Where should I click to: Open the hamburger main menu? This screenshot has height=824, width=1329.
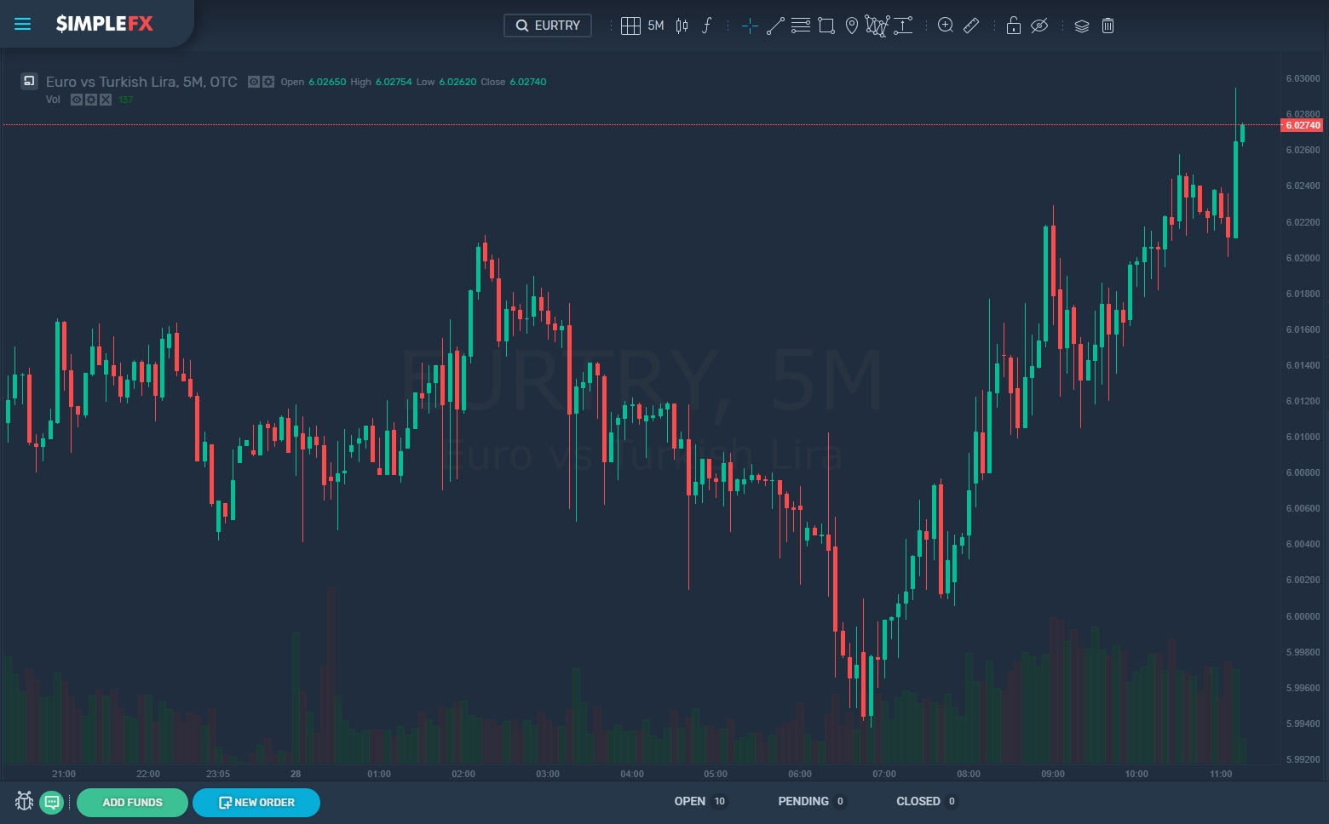pos(23,24)
